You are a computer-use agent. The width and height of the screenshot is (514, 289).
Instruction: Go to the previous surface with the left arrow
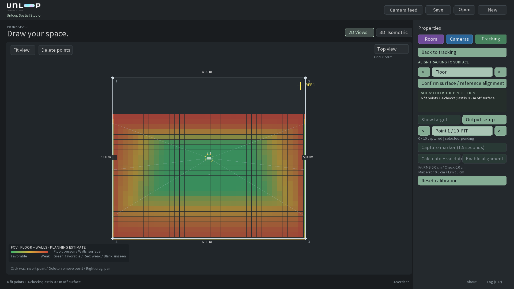[424, 72]
